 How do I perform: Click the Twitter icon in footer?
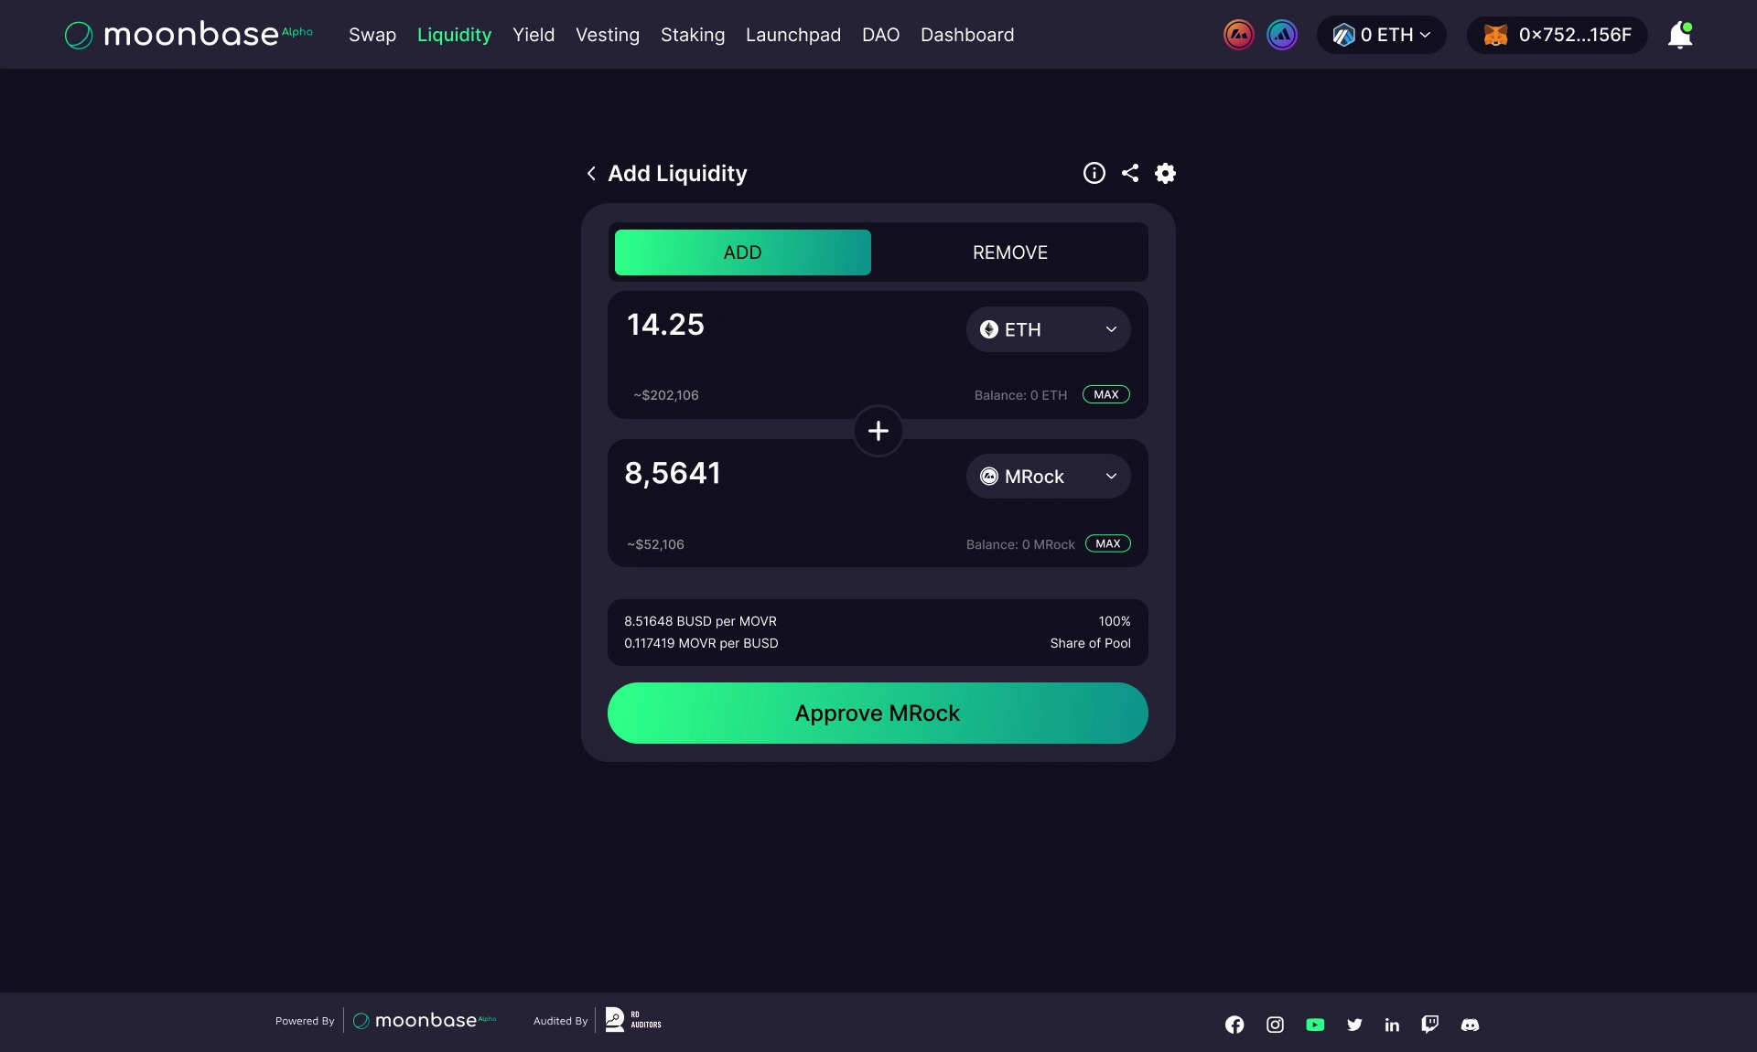(x=1354, y=1025)
